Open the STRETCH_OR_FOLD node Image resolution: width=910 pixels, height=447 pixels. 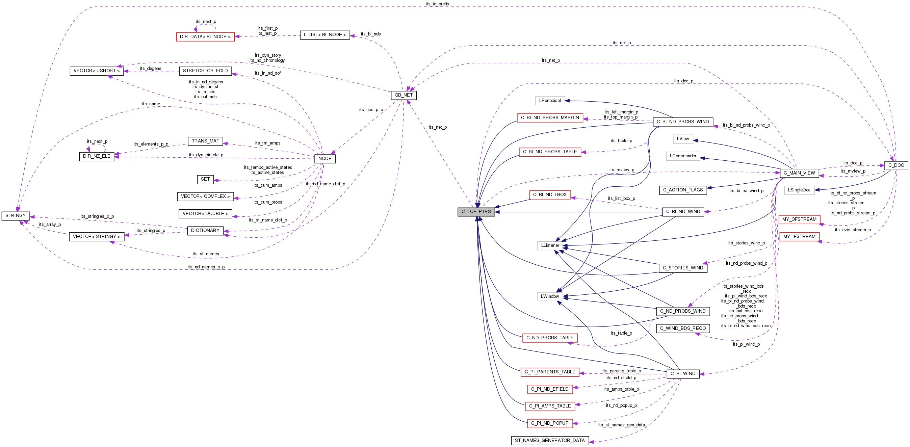[x=205, y=71]
